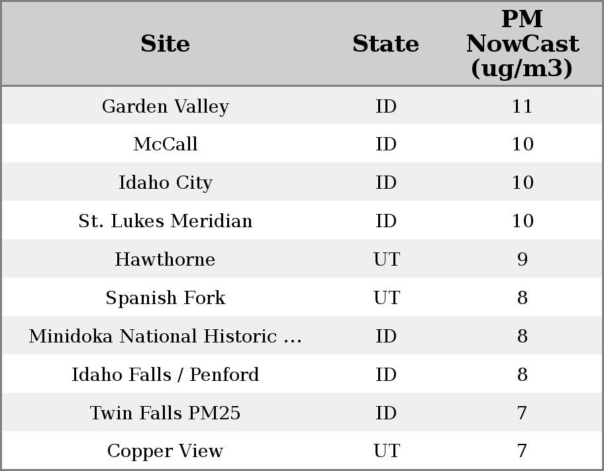The height and width of the screenshot is (471, 604).
Task: Click the Site column header
Action: coord(165,44)
